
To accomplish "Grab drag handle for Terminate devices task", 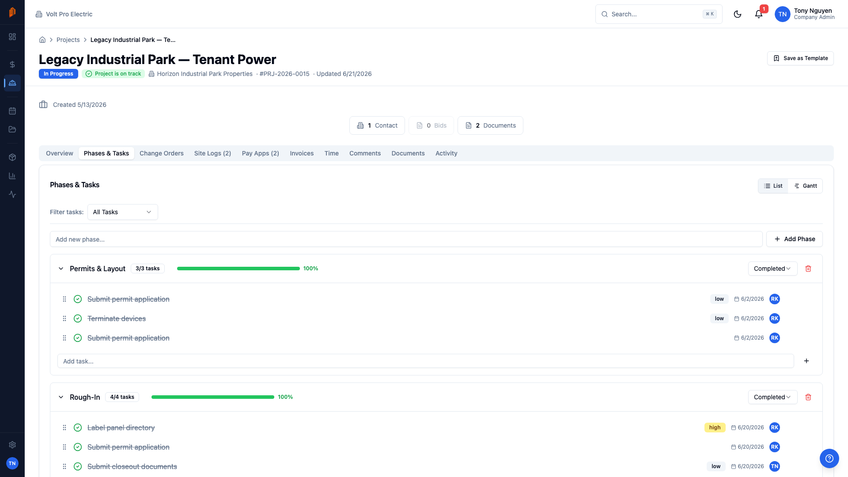I will pos(64,318).
